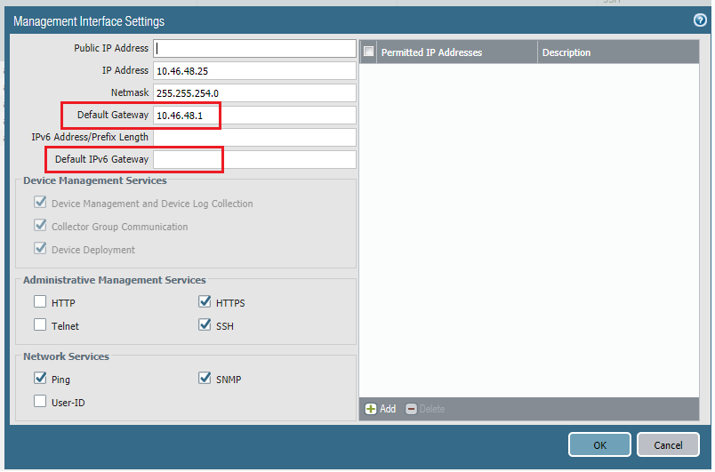Click the Public IP Address label
The height and width of the screenshot is (472, 715).
point(111,48)
